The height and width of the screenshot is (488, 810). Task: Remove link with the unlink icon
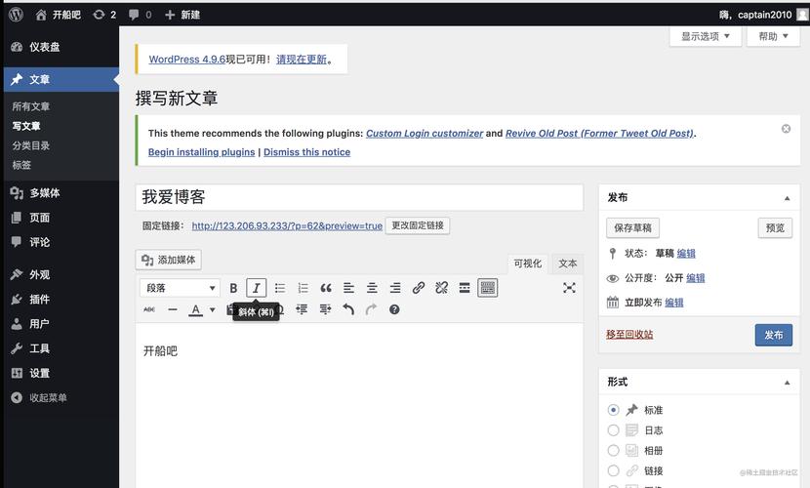pos(441,288)
